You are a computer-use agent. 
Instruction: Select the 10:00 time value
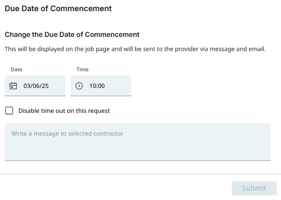click(x=97, y=86)
